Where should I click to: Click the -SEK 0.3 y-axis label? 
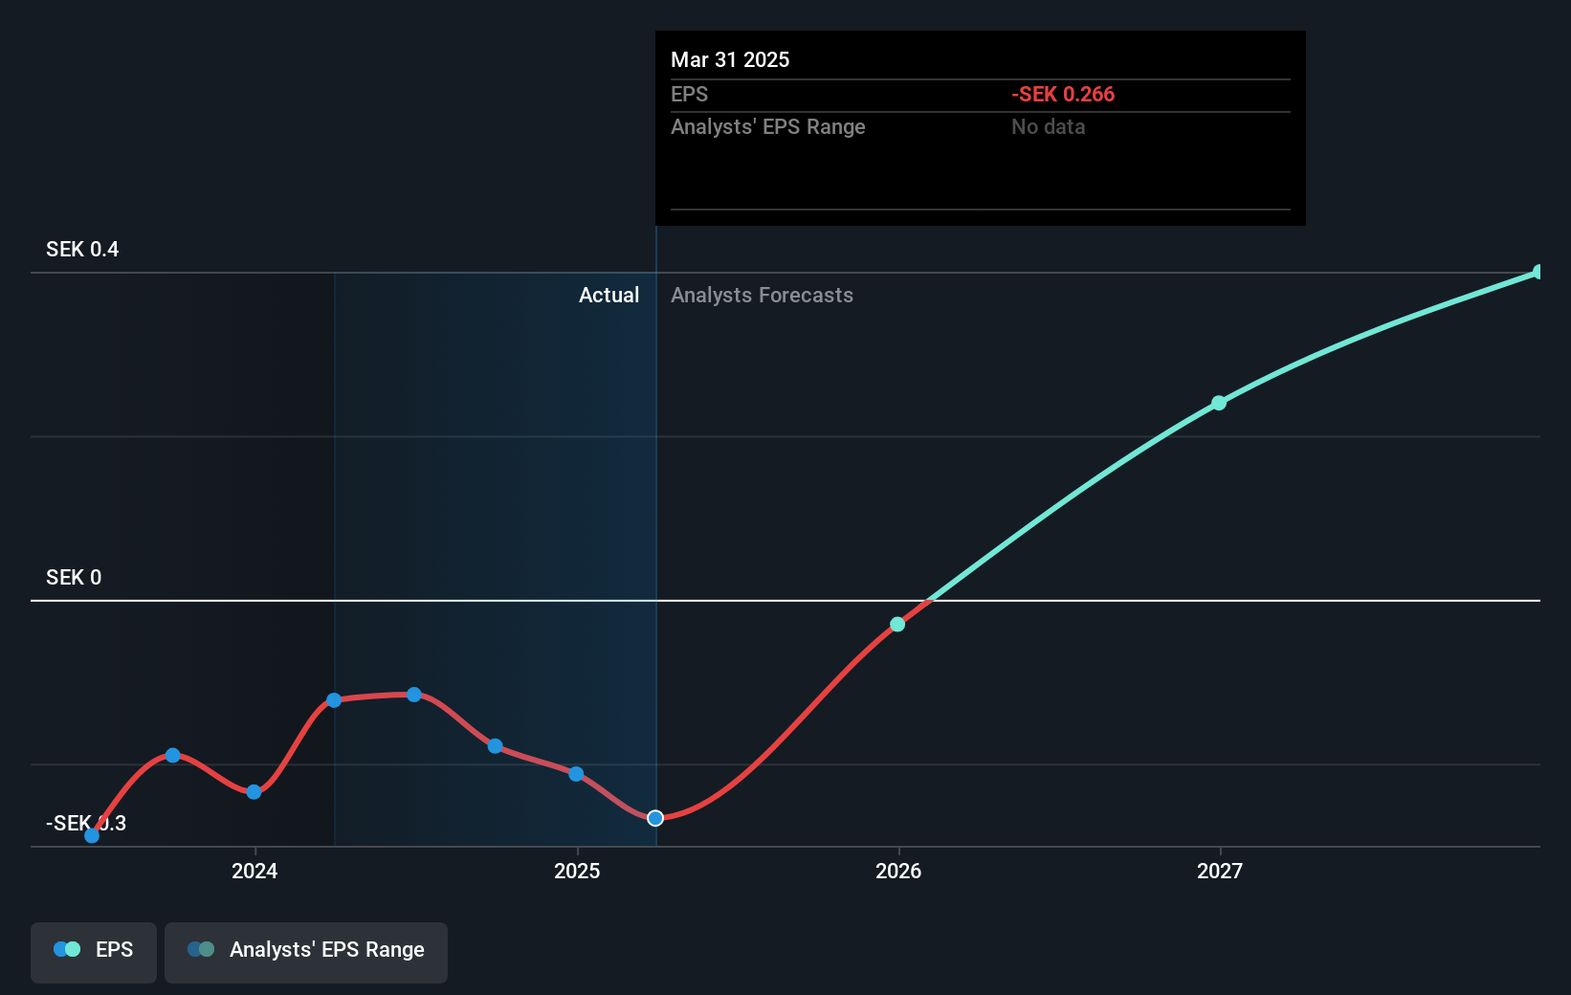pos(86,824)
